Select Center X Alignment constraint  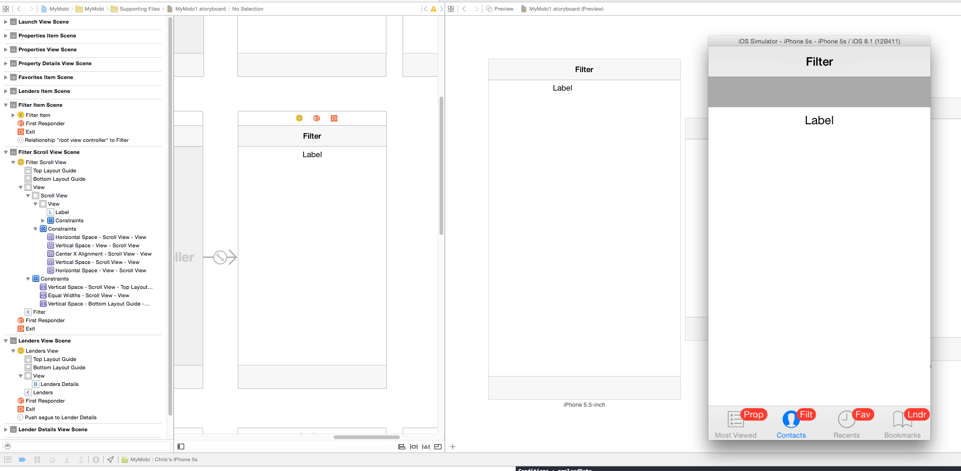[103, 254]
